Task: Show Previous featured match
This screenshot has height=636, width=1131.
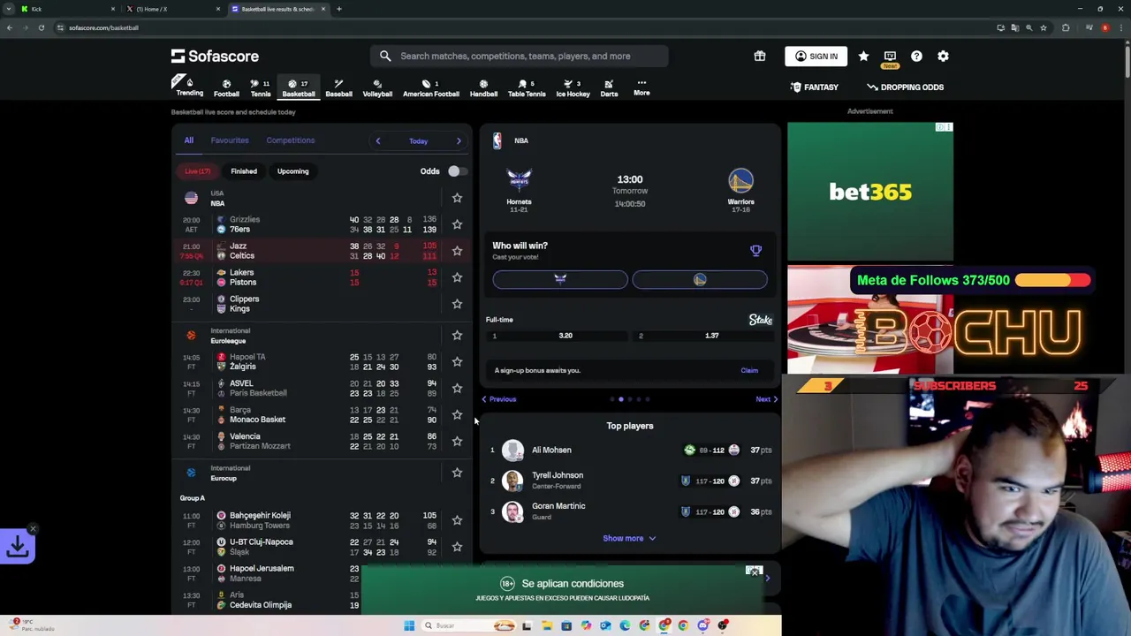Action: pyautogui.click(x=499, y=399)
